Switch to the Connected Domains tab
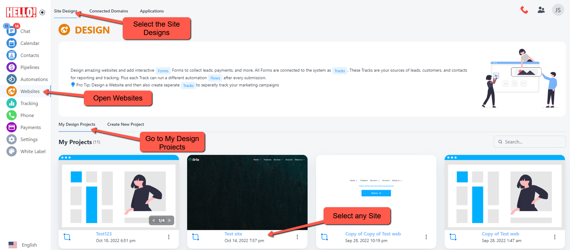 point(109,11)
